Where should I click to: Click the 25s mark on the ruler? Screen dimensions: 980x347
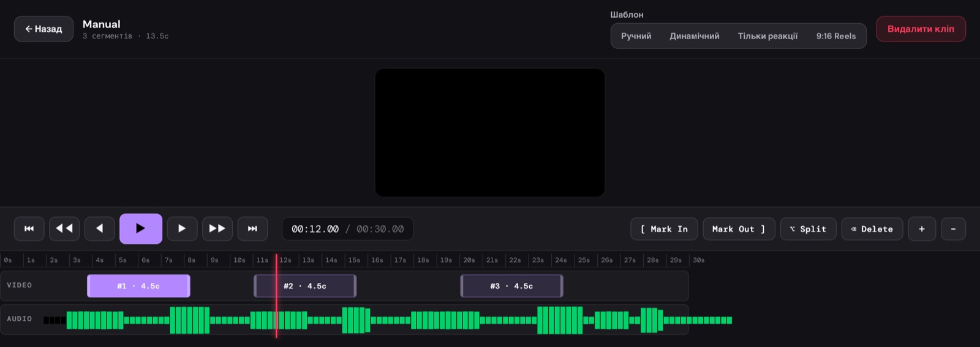(584, 260)
